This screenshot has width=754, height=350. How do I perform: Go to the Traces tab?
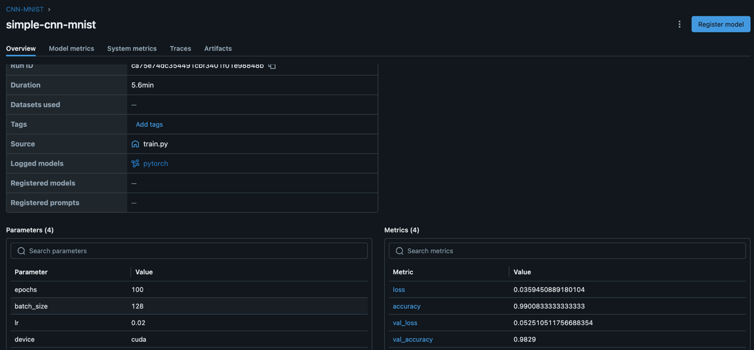(180, 48)
